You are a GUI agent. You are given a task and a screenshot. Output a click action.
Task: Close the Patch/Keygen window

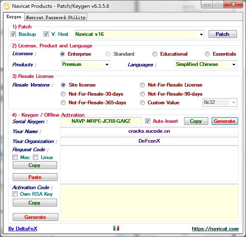(233, 4)
